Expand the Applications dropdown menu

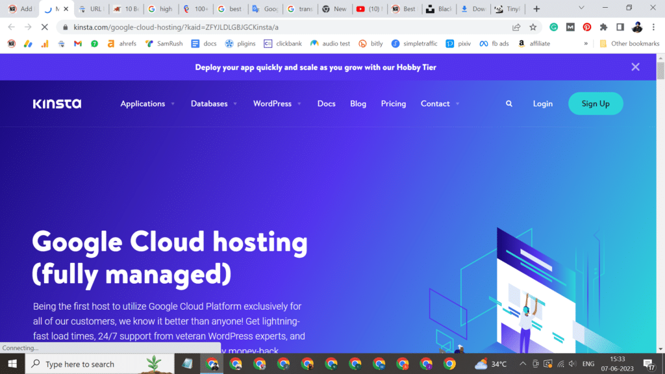(147, 104)
